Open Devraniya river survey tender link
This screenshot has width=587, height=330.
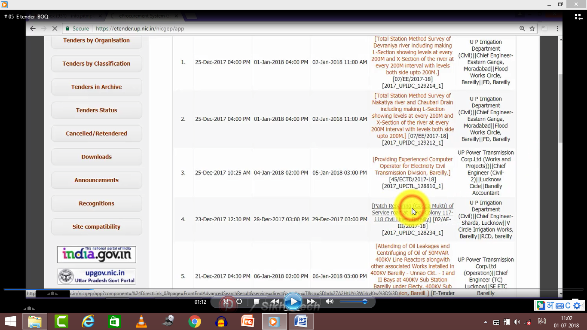point(413,55)
